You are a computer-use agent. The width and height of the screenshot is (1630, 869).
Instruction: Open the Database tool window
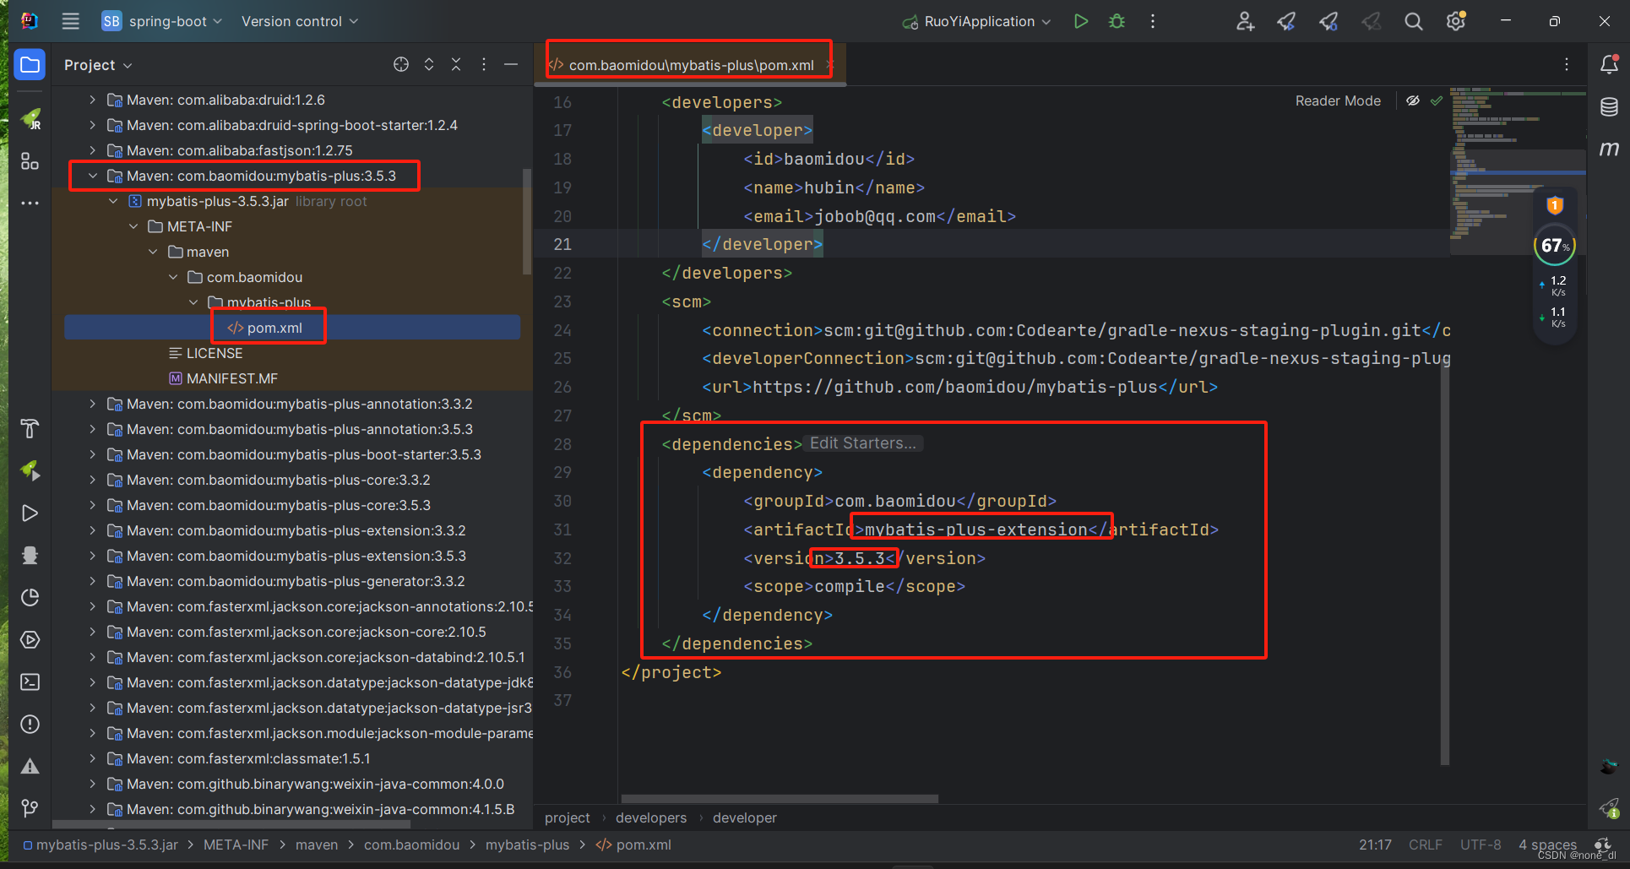(x=1610, y=107)
